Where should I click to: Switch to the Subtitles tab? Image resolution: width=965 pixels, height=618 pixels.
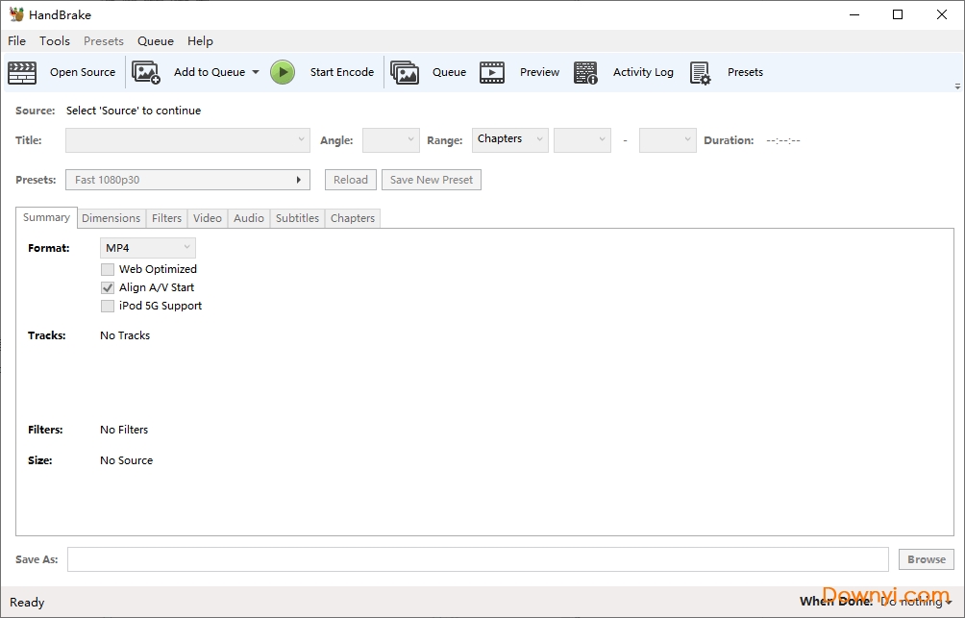tap(297, 218)
